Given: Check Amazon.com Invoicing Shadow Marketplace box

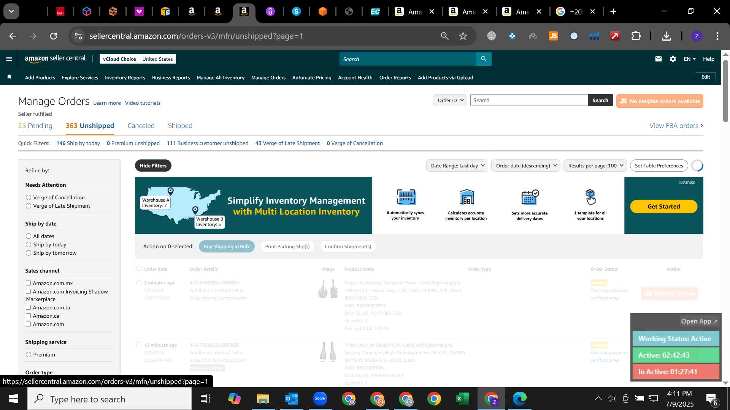Looking at the screenshot, I should [28, 291].
